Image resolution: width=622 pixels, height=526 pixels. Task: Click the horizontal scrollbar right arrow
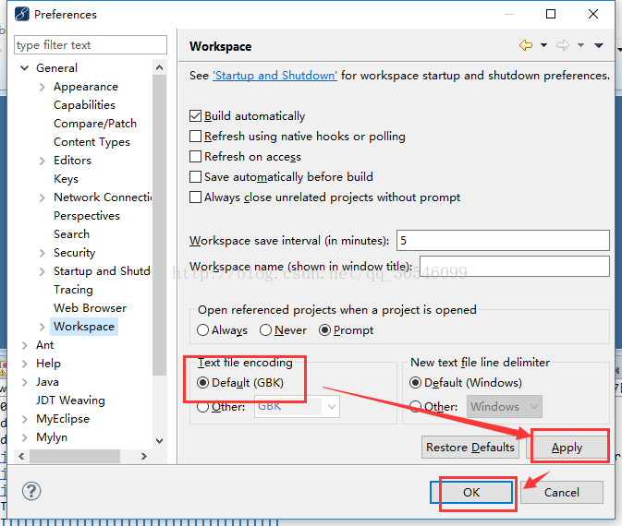point(144,456)
